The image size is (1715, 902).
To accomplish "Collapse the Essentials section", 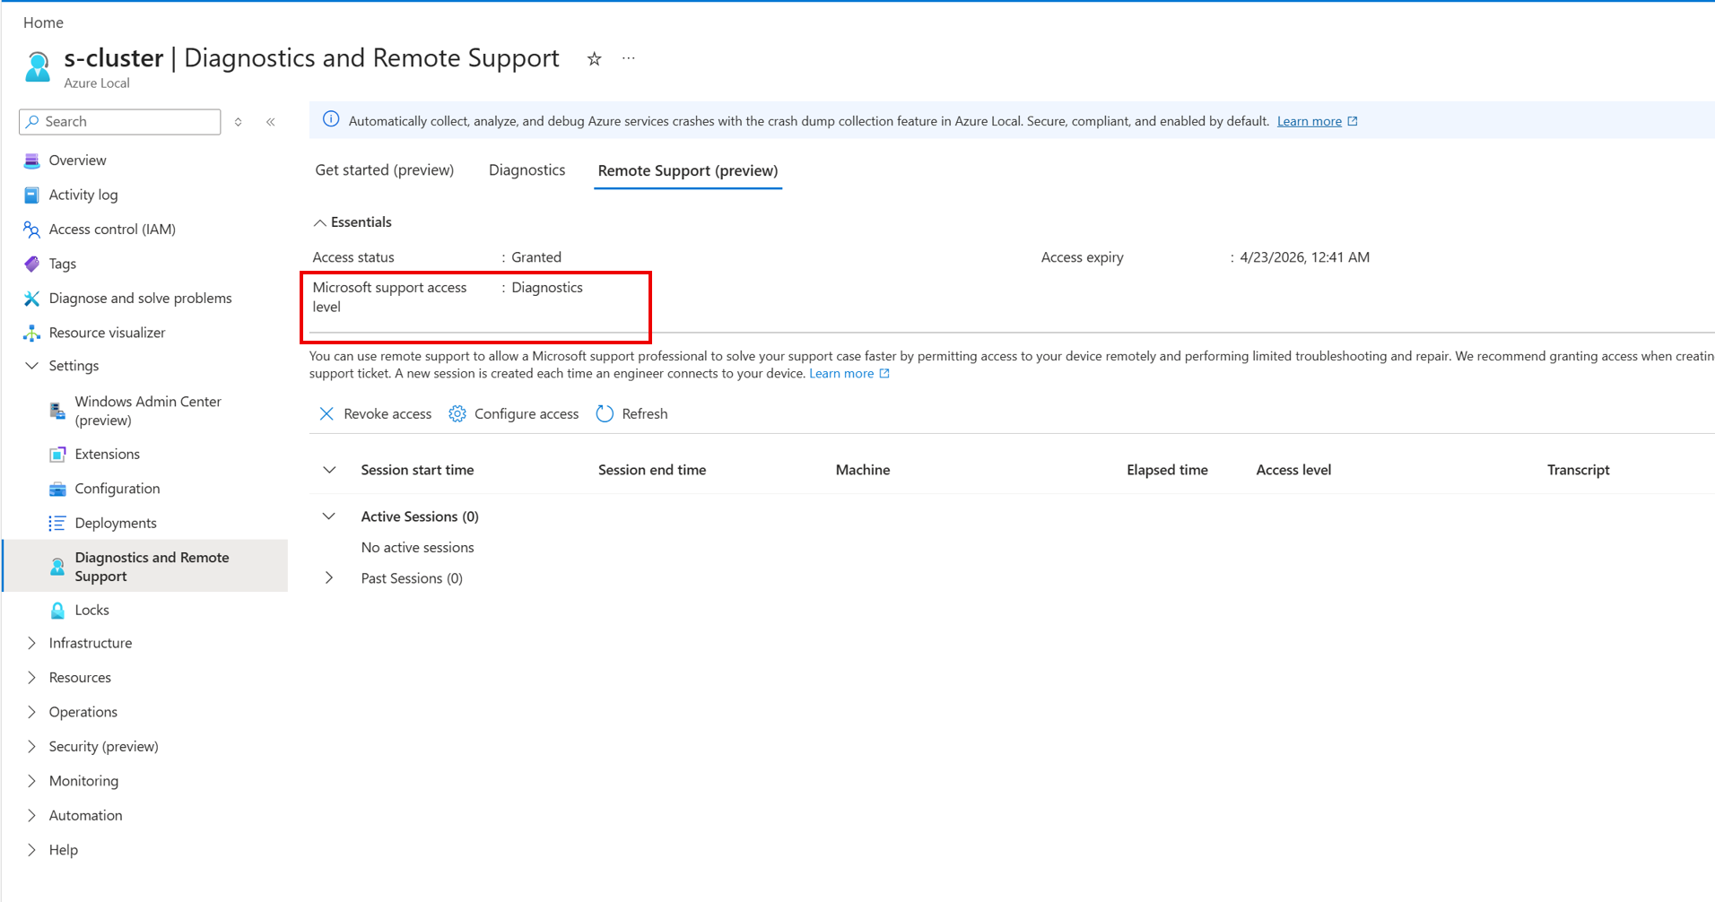I will (x=320, y=222).
